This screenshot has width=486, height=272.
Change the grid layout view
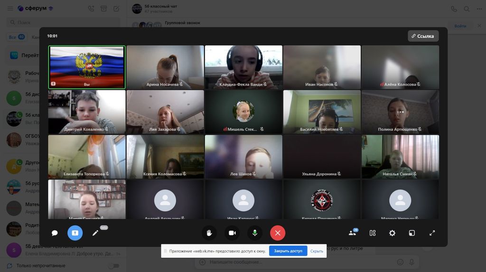pos(373,233)
